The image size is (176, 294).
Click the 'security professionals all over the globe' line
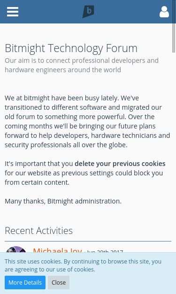pos(66,145)
